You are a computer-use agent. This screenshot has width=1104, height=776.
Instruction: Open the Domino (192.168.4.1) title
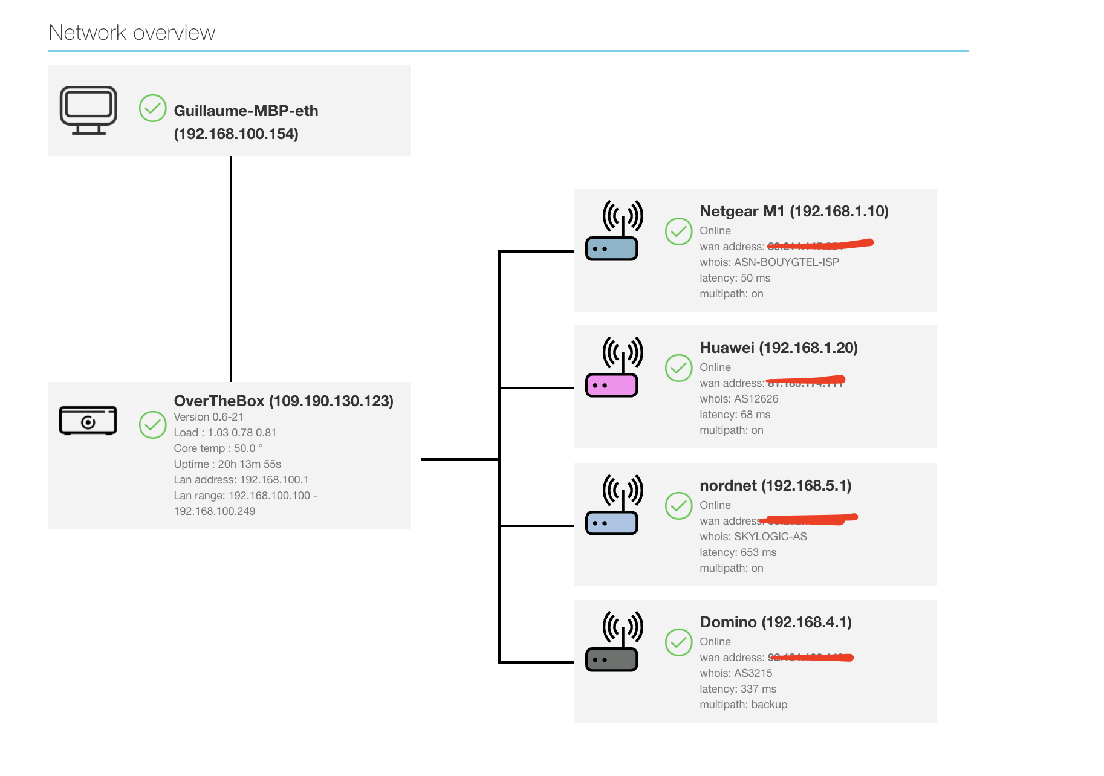[776, 622]
